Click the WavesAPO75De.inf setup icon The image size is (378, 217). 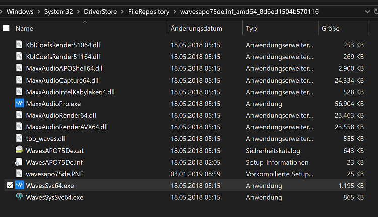tap(19, 162)
